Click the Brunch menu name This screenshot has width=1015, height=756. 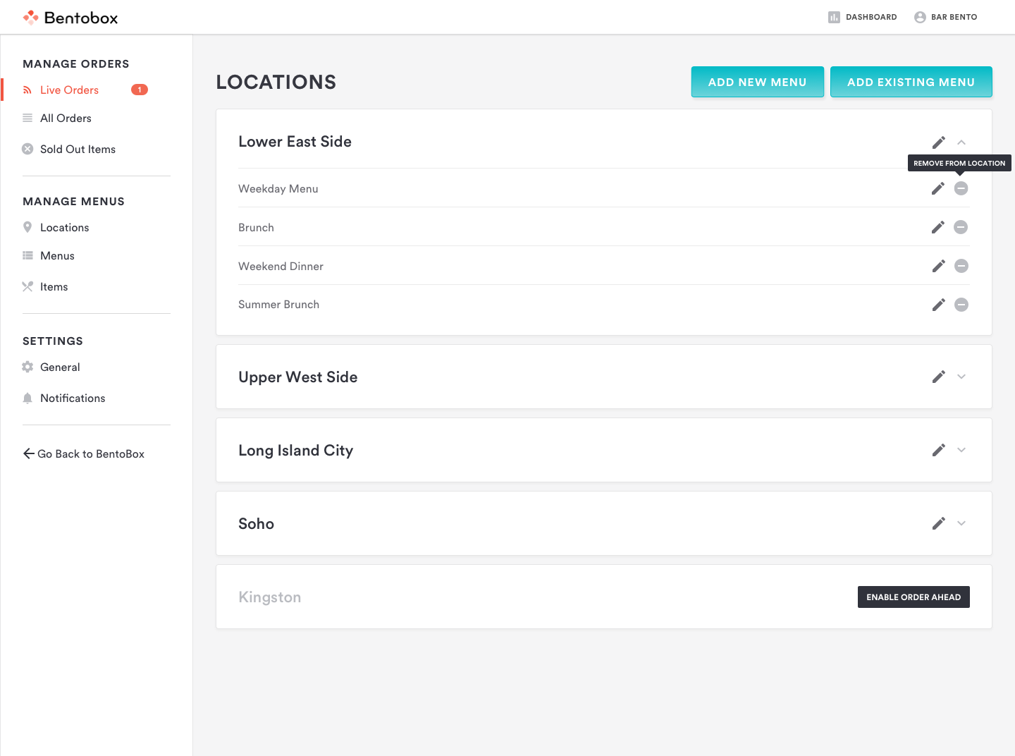[x=256, y=228]
